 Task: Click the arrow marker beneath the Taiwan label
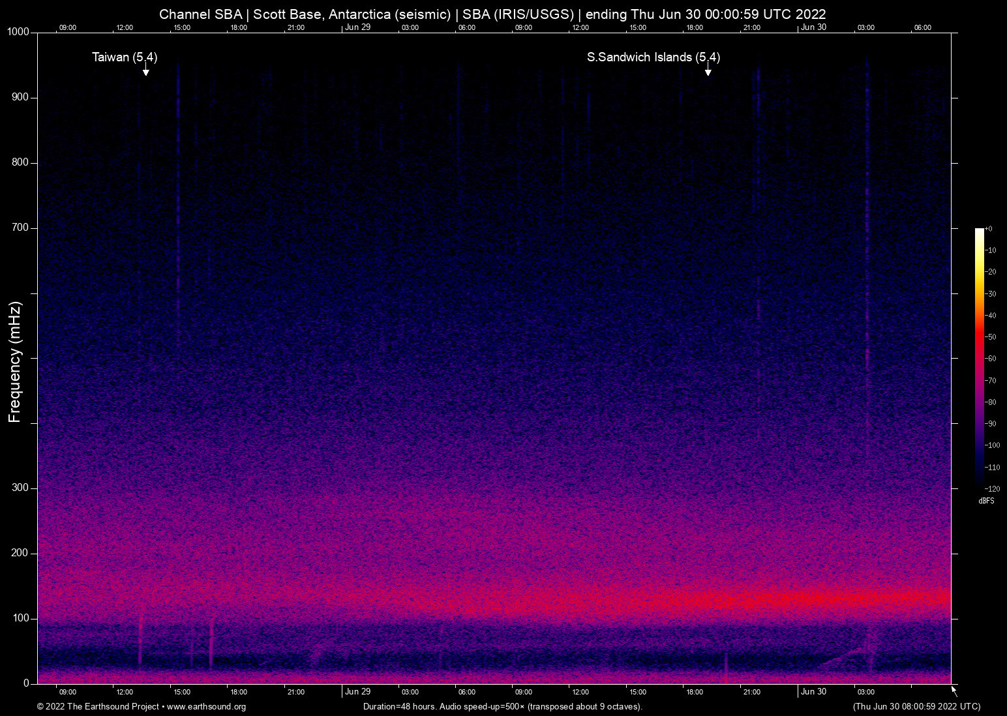pos(146,70)
